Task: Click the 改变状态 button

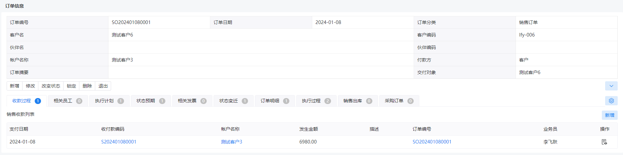Action: 51,86
